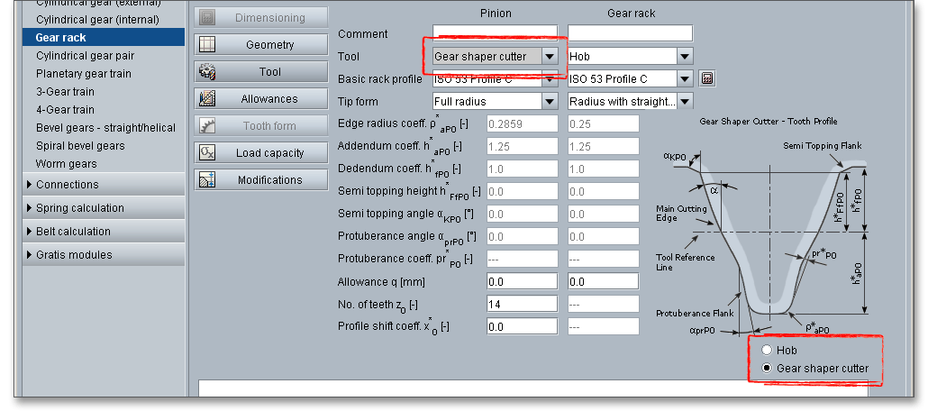Select the Hob radio button
This screenshot has width=928, height=411.
767,351
